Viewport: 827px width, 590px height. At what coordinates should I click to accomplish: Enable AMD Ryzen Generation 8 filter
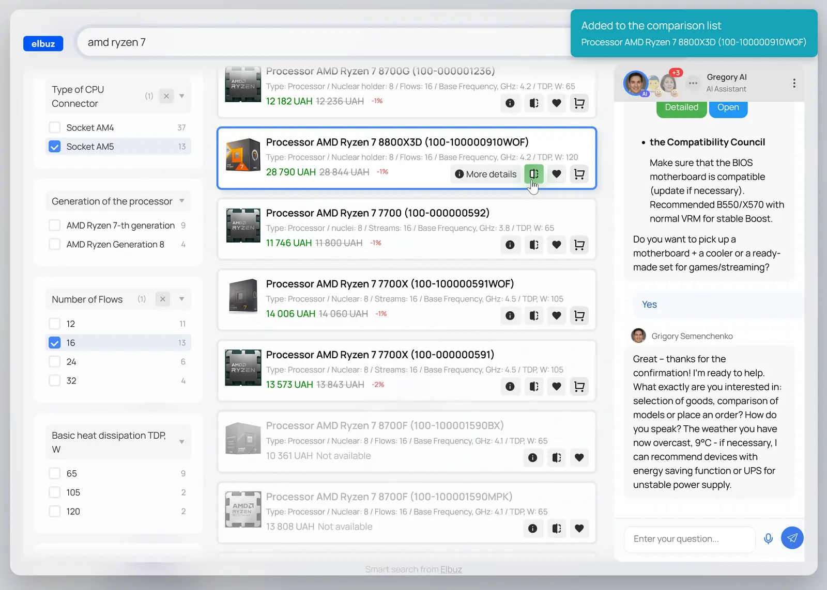coord(54,244)
